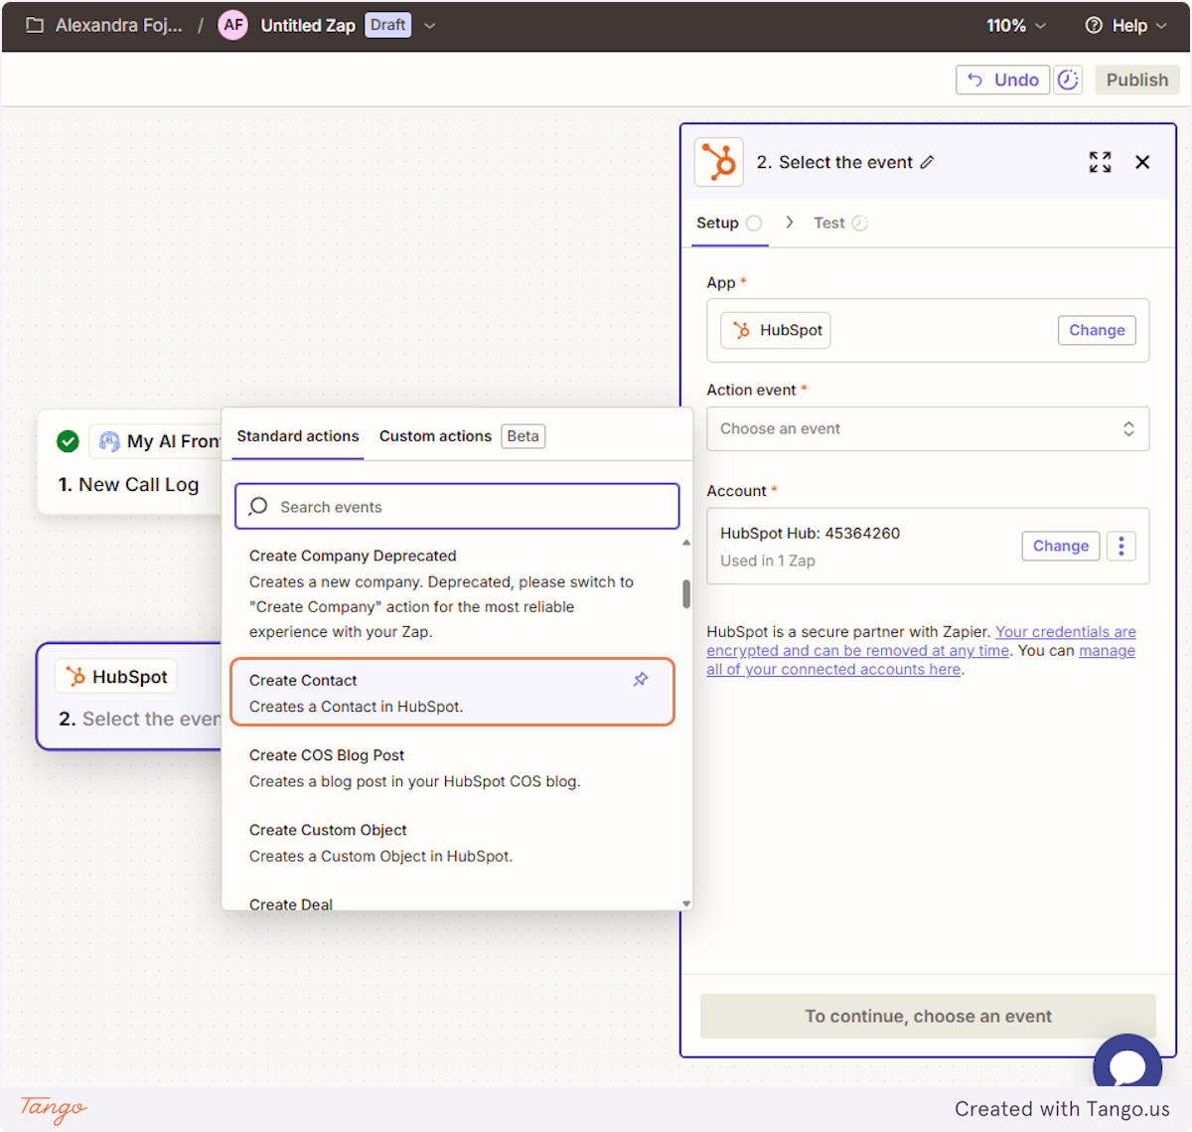Viewport: 1192px width, 1132px height.
Task: Pin the Create Contact action
Action: pos(641,680)
